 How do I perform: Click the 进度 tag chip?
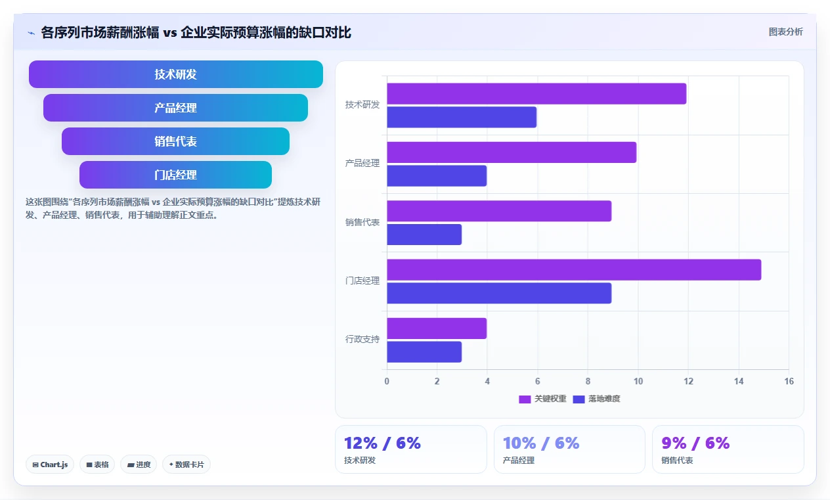(x=139, y=465)
